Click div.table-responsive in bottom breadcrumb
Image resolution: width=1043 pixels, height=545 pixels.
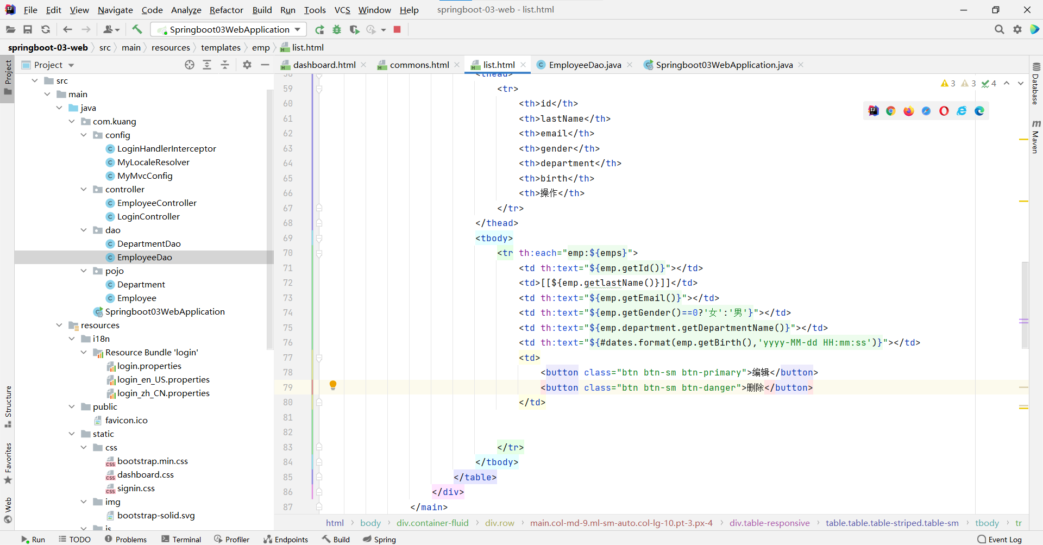click(x=769, y=523)
